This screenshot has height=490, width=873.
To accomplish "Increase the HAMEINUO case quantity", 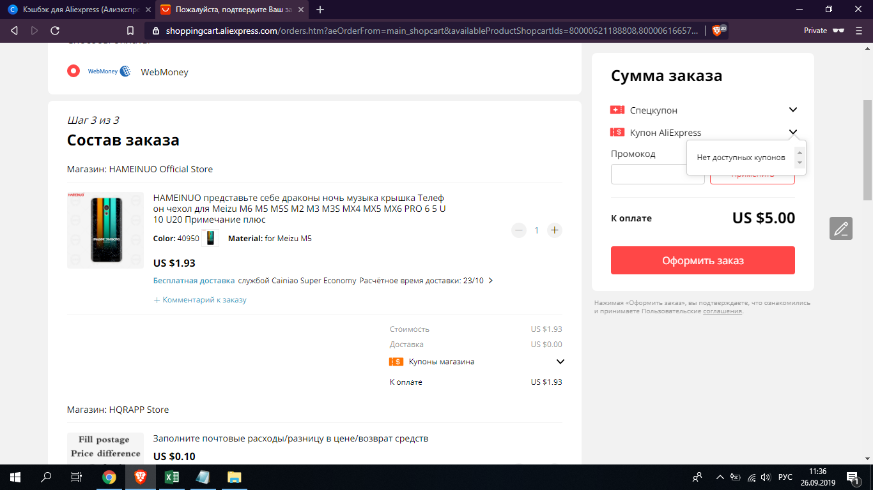I will coord(555,230).
